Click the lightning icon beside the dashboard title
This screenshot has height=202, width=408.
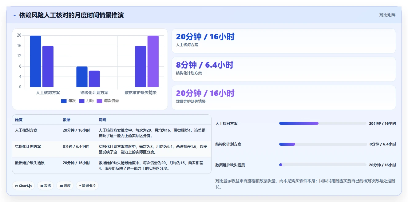[14, 15]
